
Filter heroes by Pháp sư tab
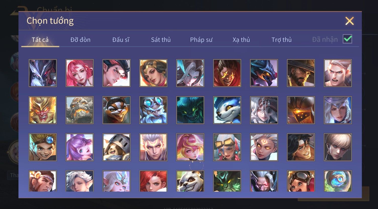(x=201, y=40)
